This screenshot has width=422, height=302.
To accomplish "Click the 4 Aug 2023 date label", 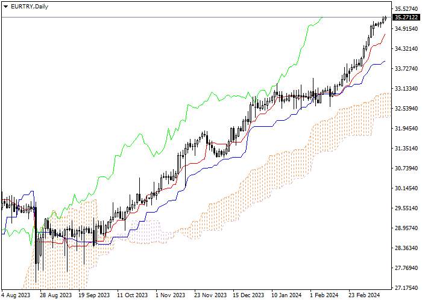I will (16, 295).
